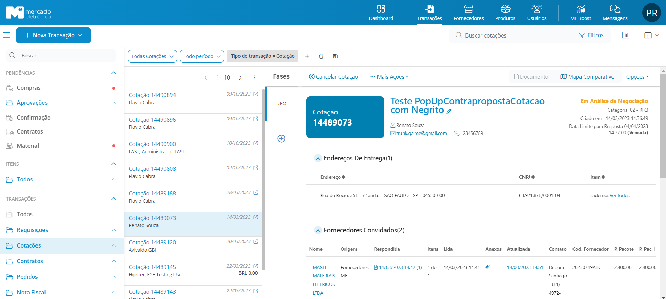The width and height of the screenshot is (666, 299).
Task: Collapse the Aprovações folder
Action: (114, 103)
